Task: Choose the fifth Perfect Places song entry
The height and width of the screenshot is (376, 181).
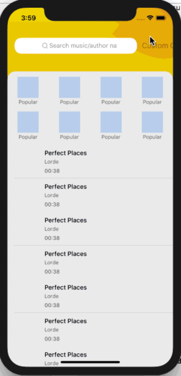Action: (93, 296)
